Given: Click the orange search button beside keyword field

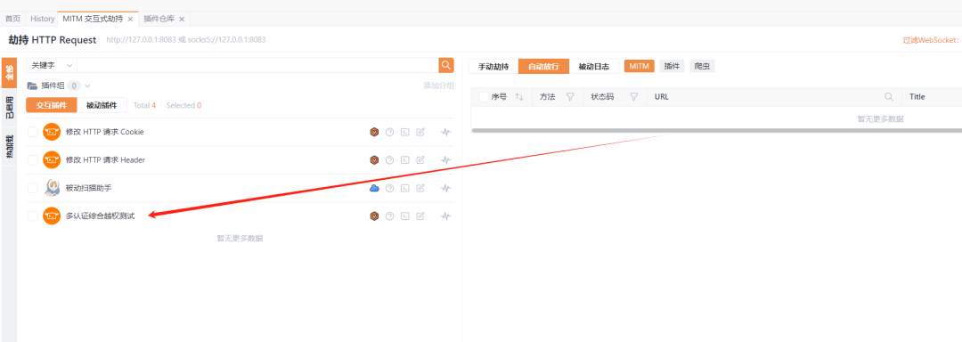Looking at the screenshot, I should coord(446,65).
